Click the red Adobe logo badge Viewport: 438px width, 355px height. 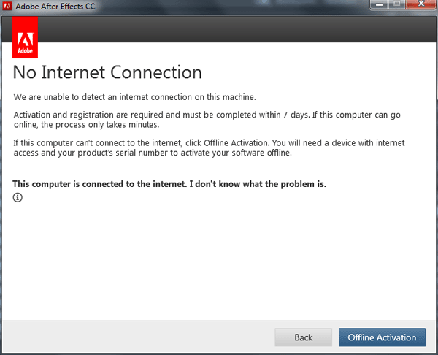[25, 37]
